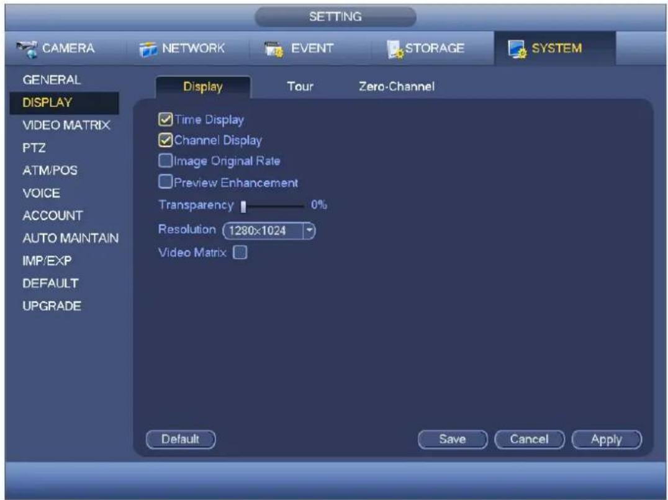The width and height of the screenshot is (668, 500).
Task: Switch to the Display sub-tab
Action: tap(203, 87)
